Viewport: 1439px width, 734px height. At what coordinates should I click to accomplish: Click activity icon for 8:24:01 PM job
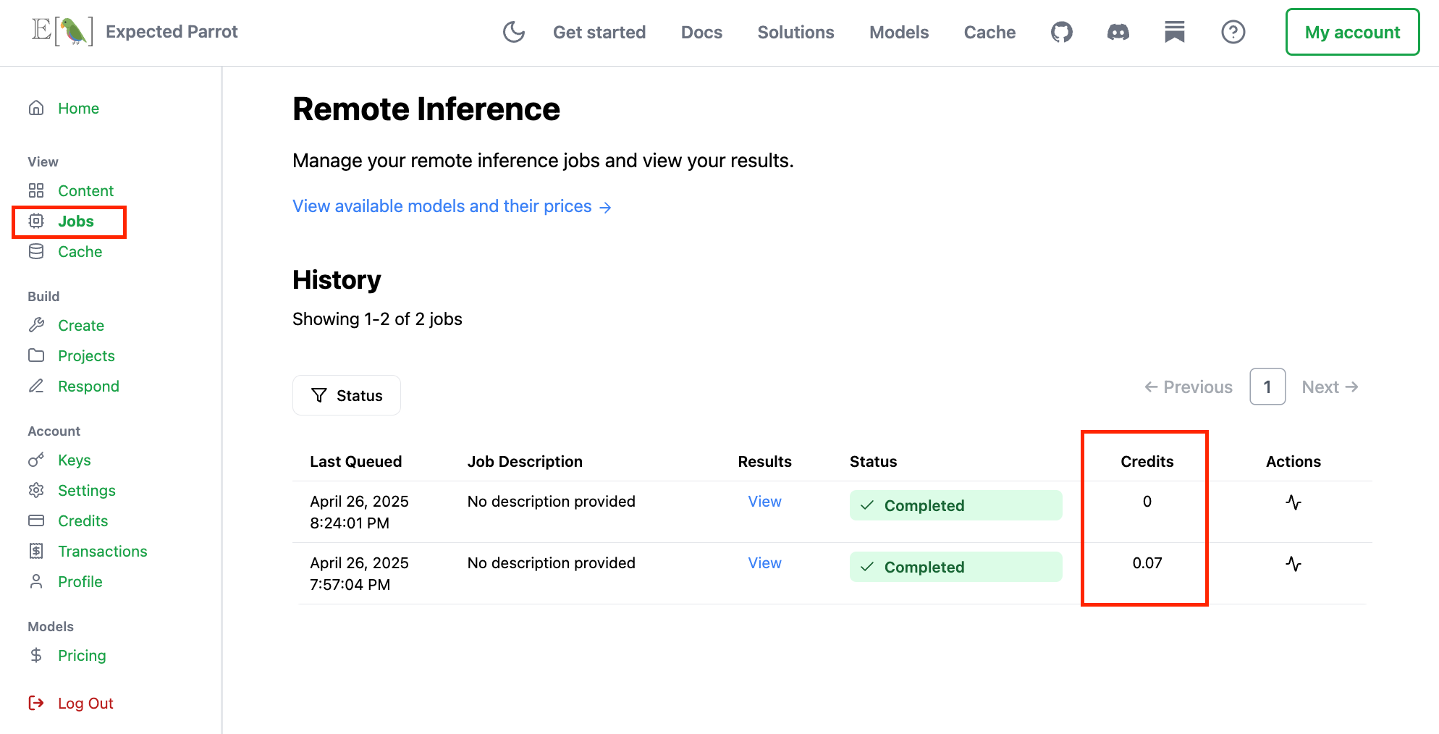coord(1293,502)
